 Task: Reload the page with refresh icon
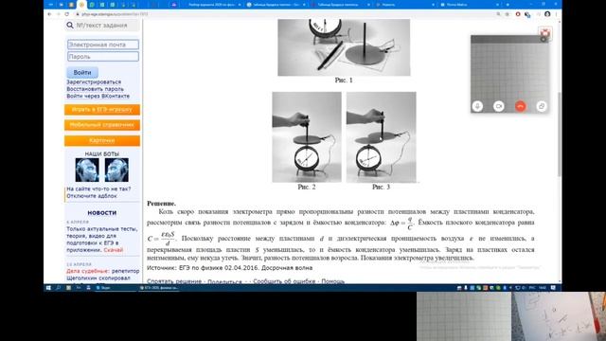[67, 14]
